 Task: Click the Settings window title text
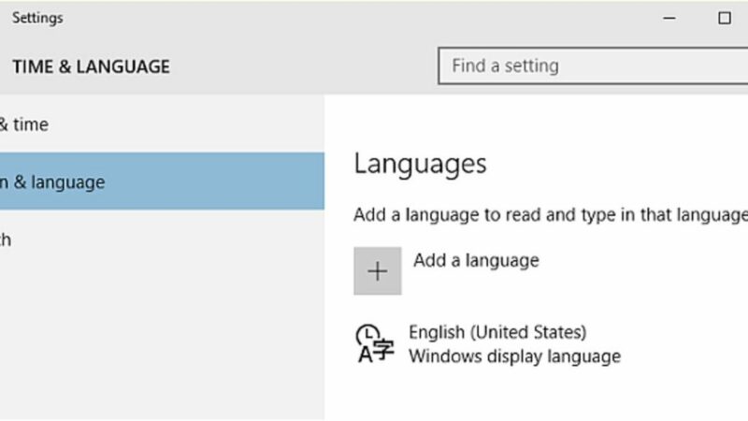37,18
